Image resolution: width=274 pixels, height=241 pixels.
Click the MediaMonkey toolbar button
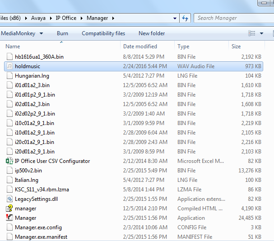point(18,33)
